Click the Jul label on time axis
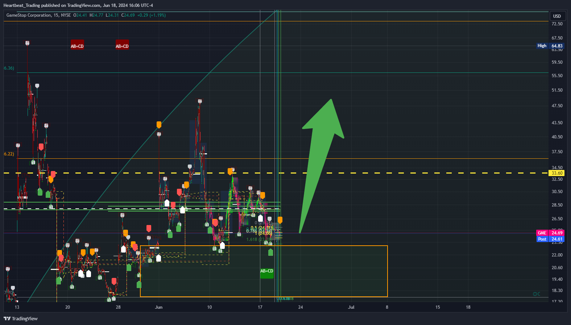 (351, 307)
